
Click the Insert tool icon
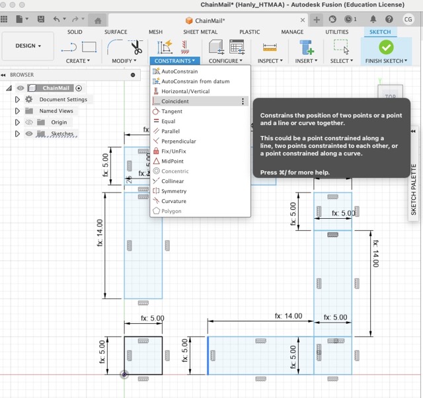click(305, 47)
